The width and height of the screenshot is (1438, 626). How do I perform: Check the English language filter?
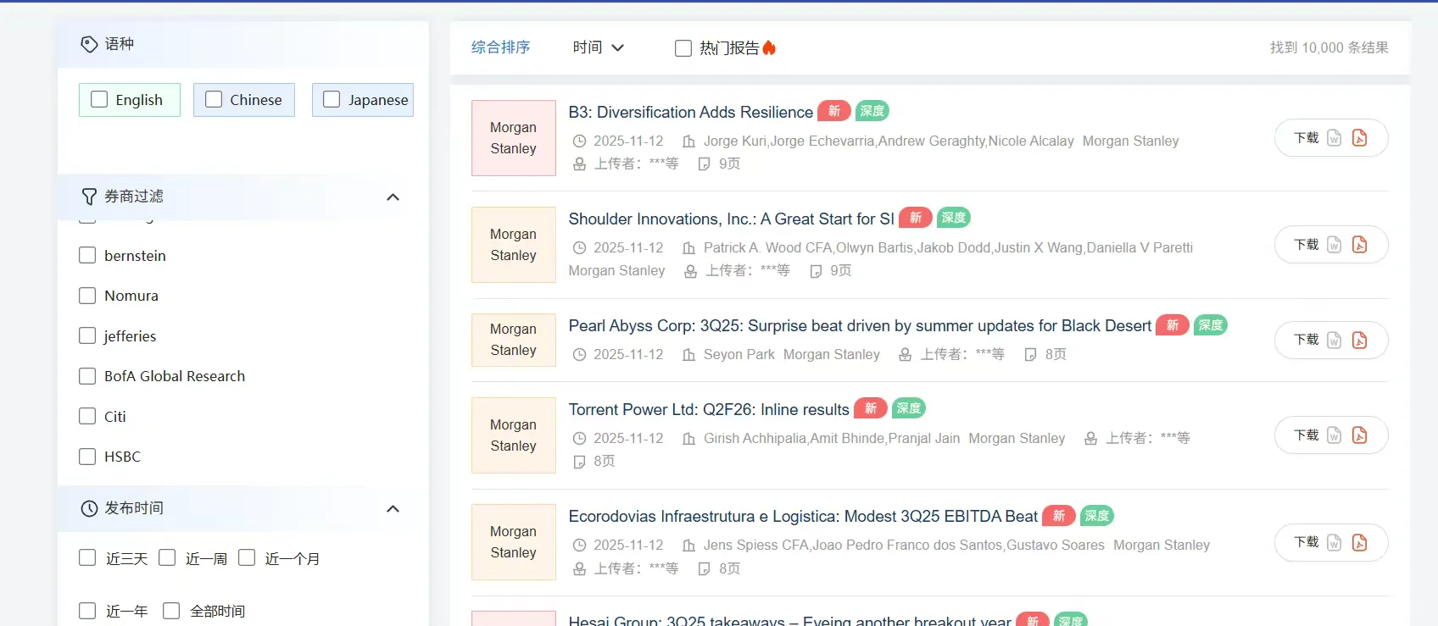point(99,99)
